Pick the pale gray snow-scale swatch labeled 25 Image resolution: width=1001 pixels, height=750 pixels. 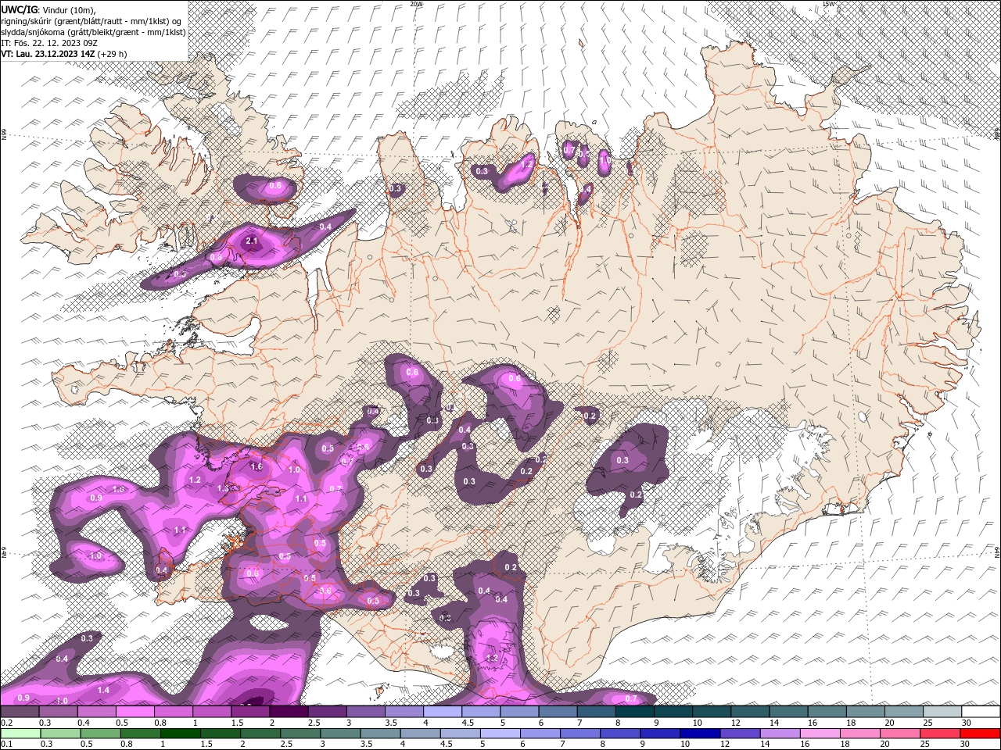pos(942,712)
